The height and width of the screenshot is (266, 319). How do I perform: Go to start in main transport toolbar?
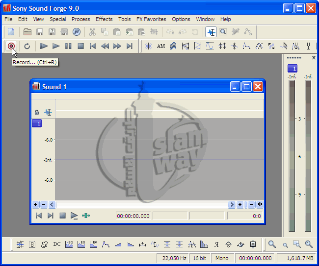pos(93,46)
